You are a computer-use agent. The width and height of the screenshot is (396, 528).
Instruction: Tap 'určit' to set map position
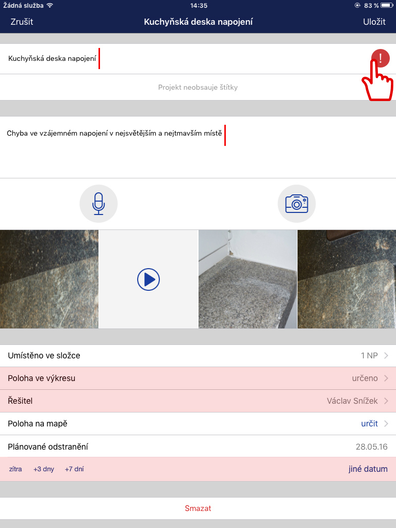point(369,423)
